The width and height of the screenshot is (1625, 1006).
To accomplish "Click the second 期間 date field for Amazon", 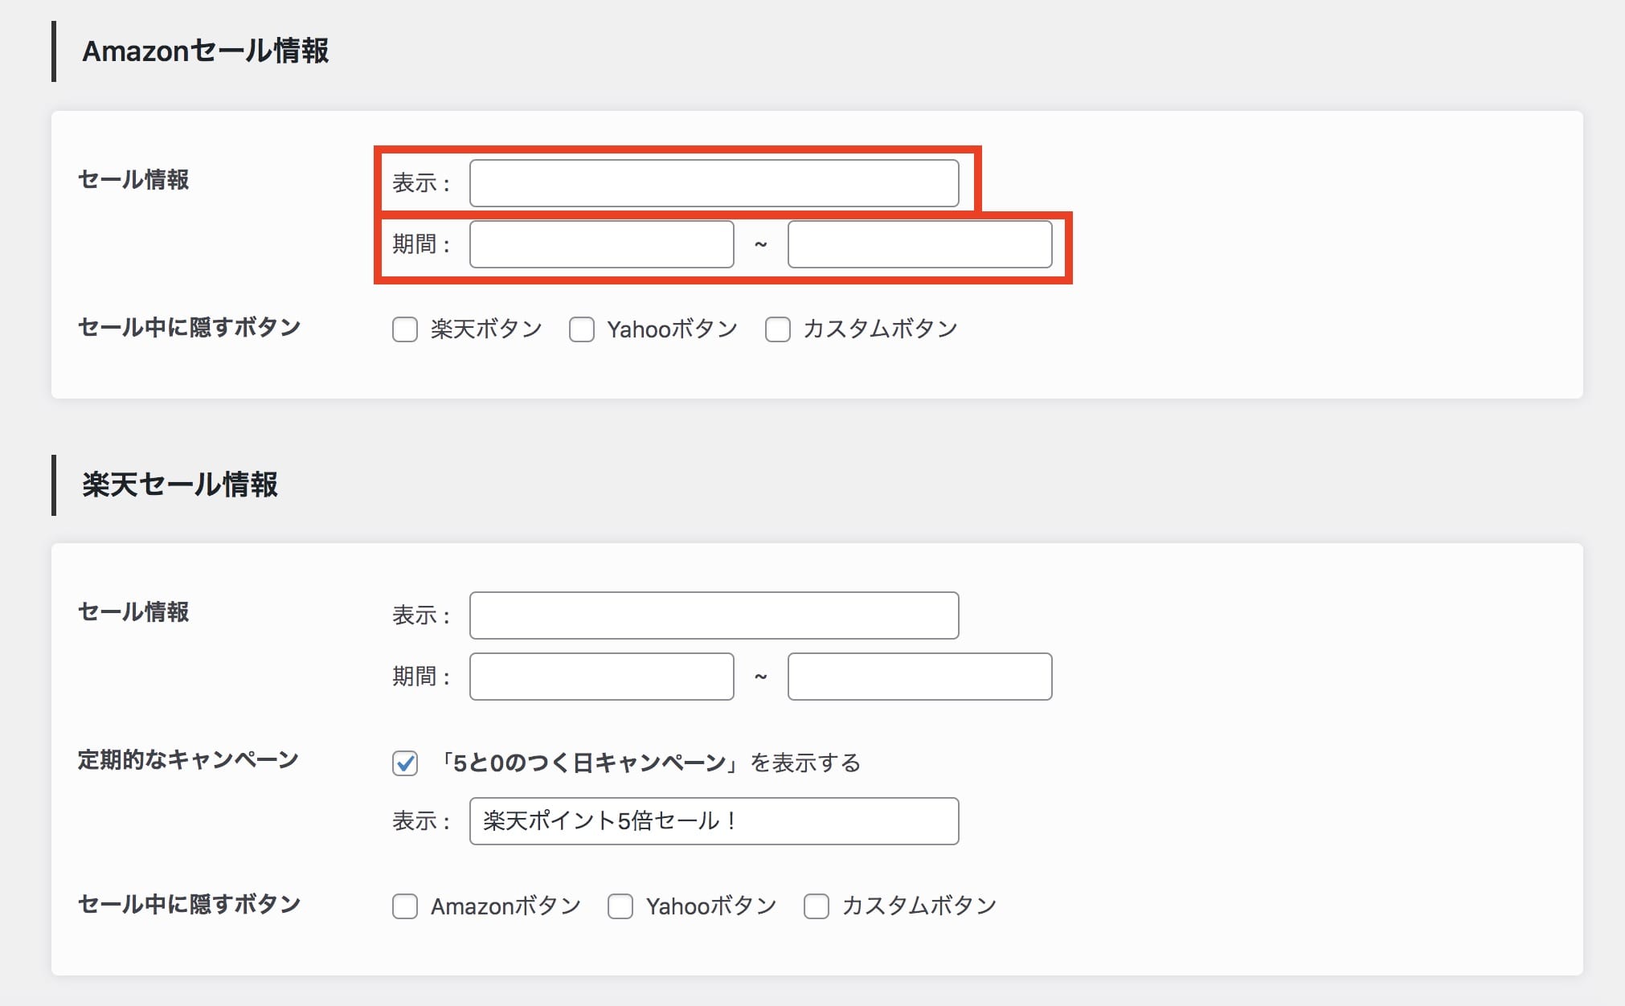I will tap(920, 244).
